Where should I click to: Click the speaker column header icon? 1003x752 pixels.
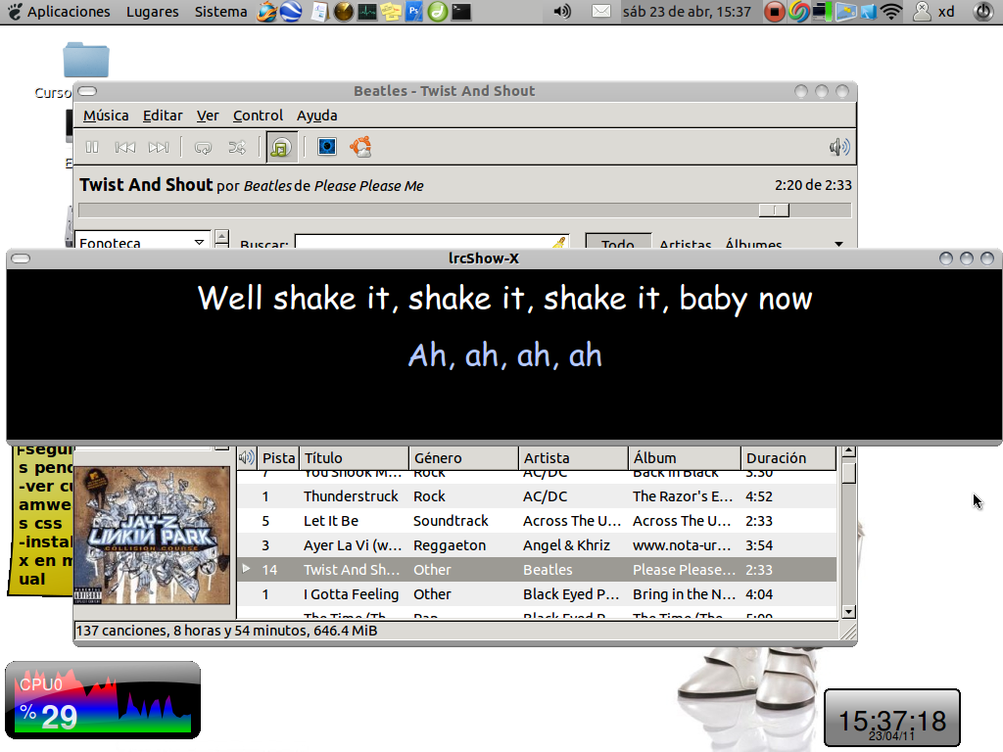coord(247,458)
